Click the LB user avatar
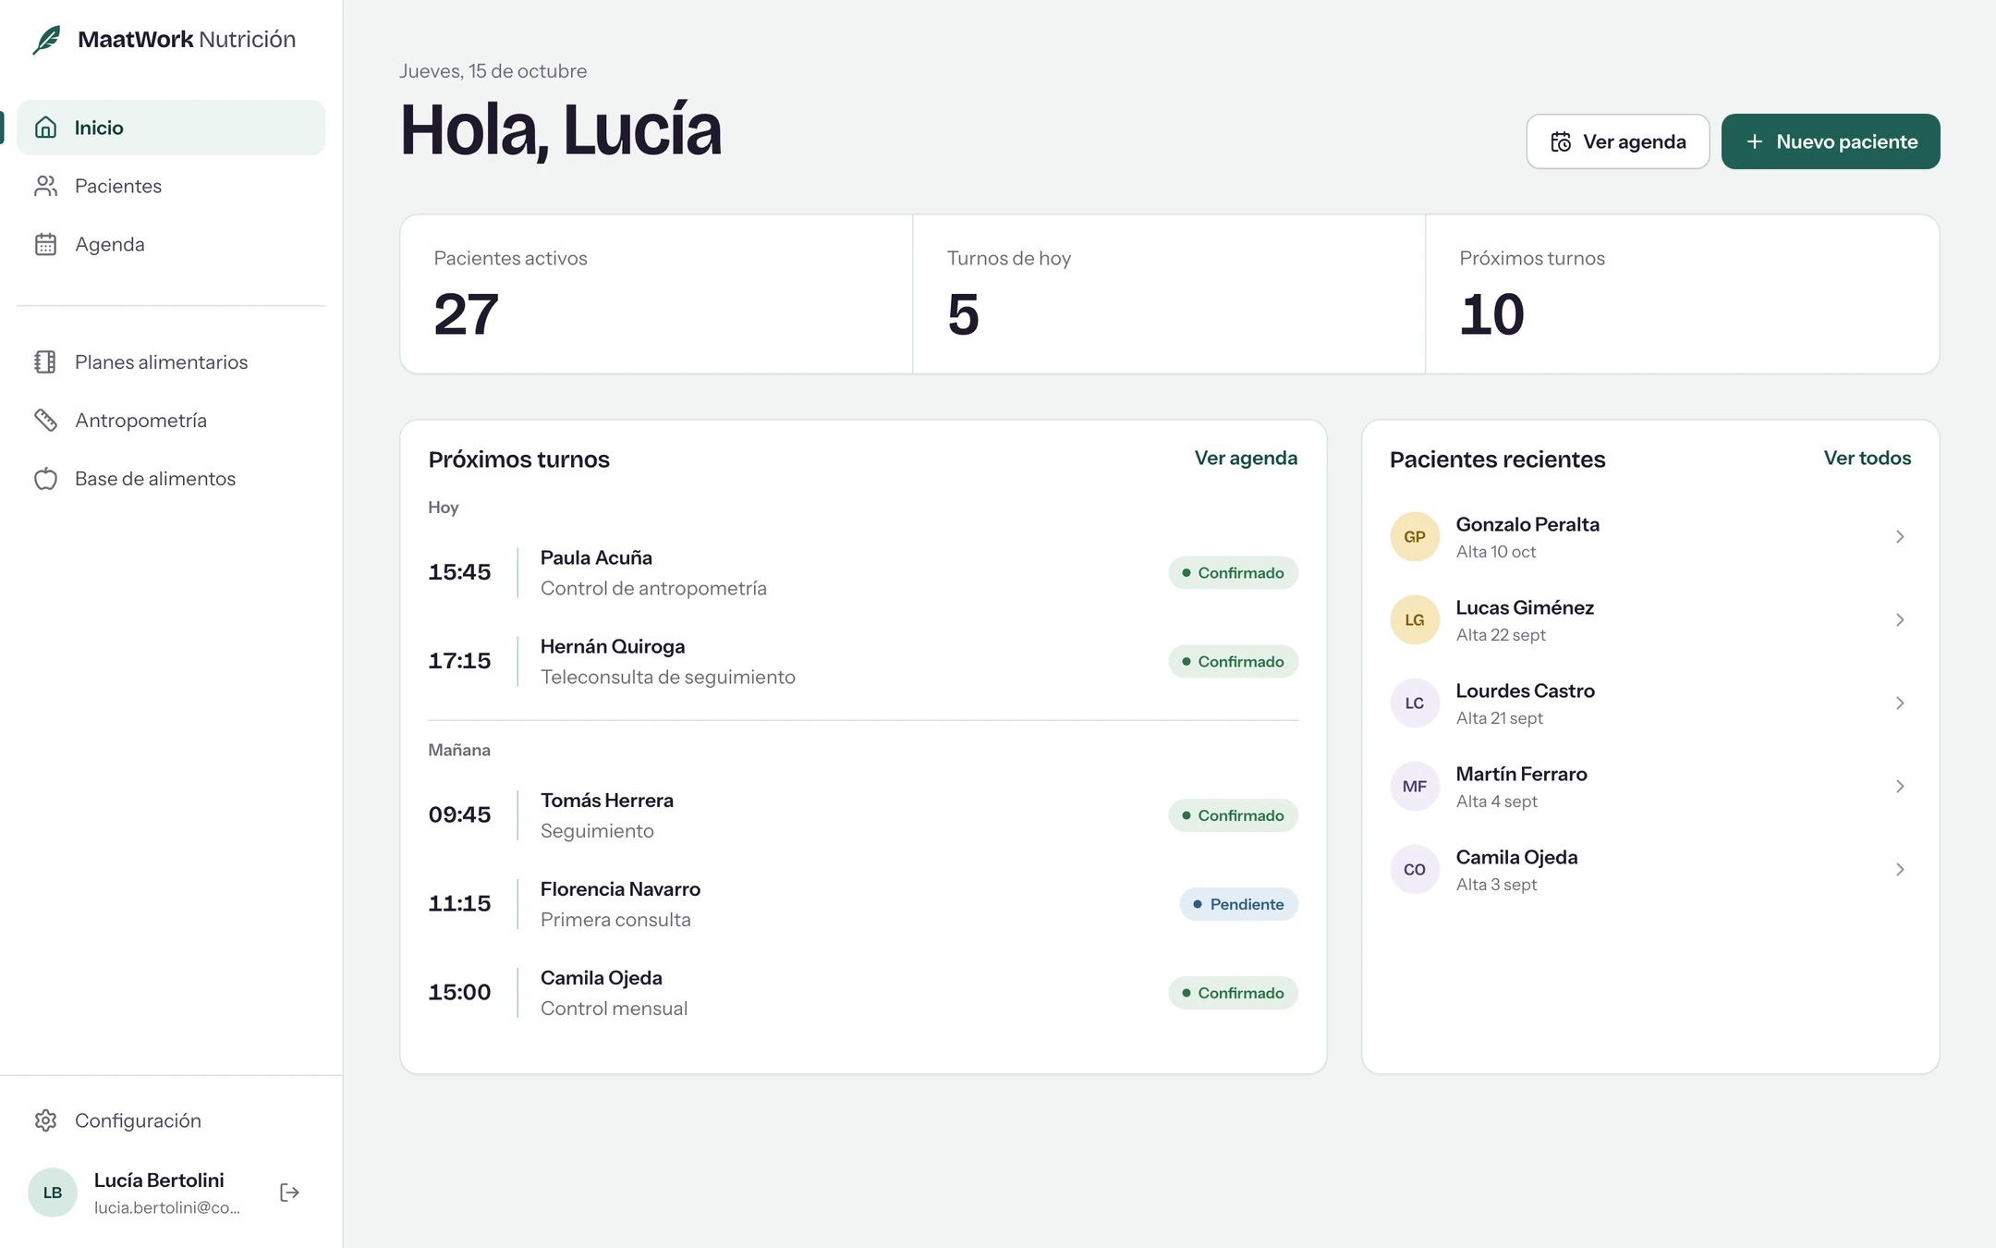Viewport: 1996px width, 1248px height. (53, 1193)
